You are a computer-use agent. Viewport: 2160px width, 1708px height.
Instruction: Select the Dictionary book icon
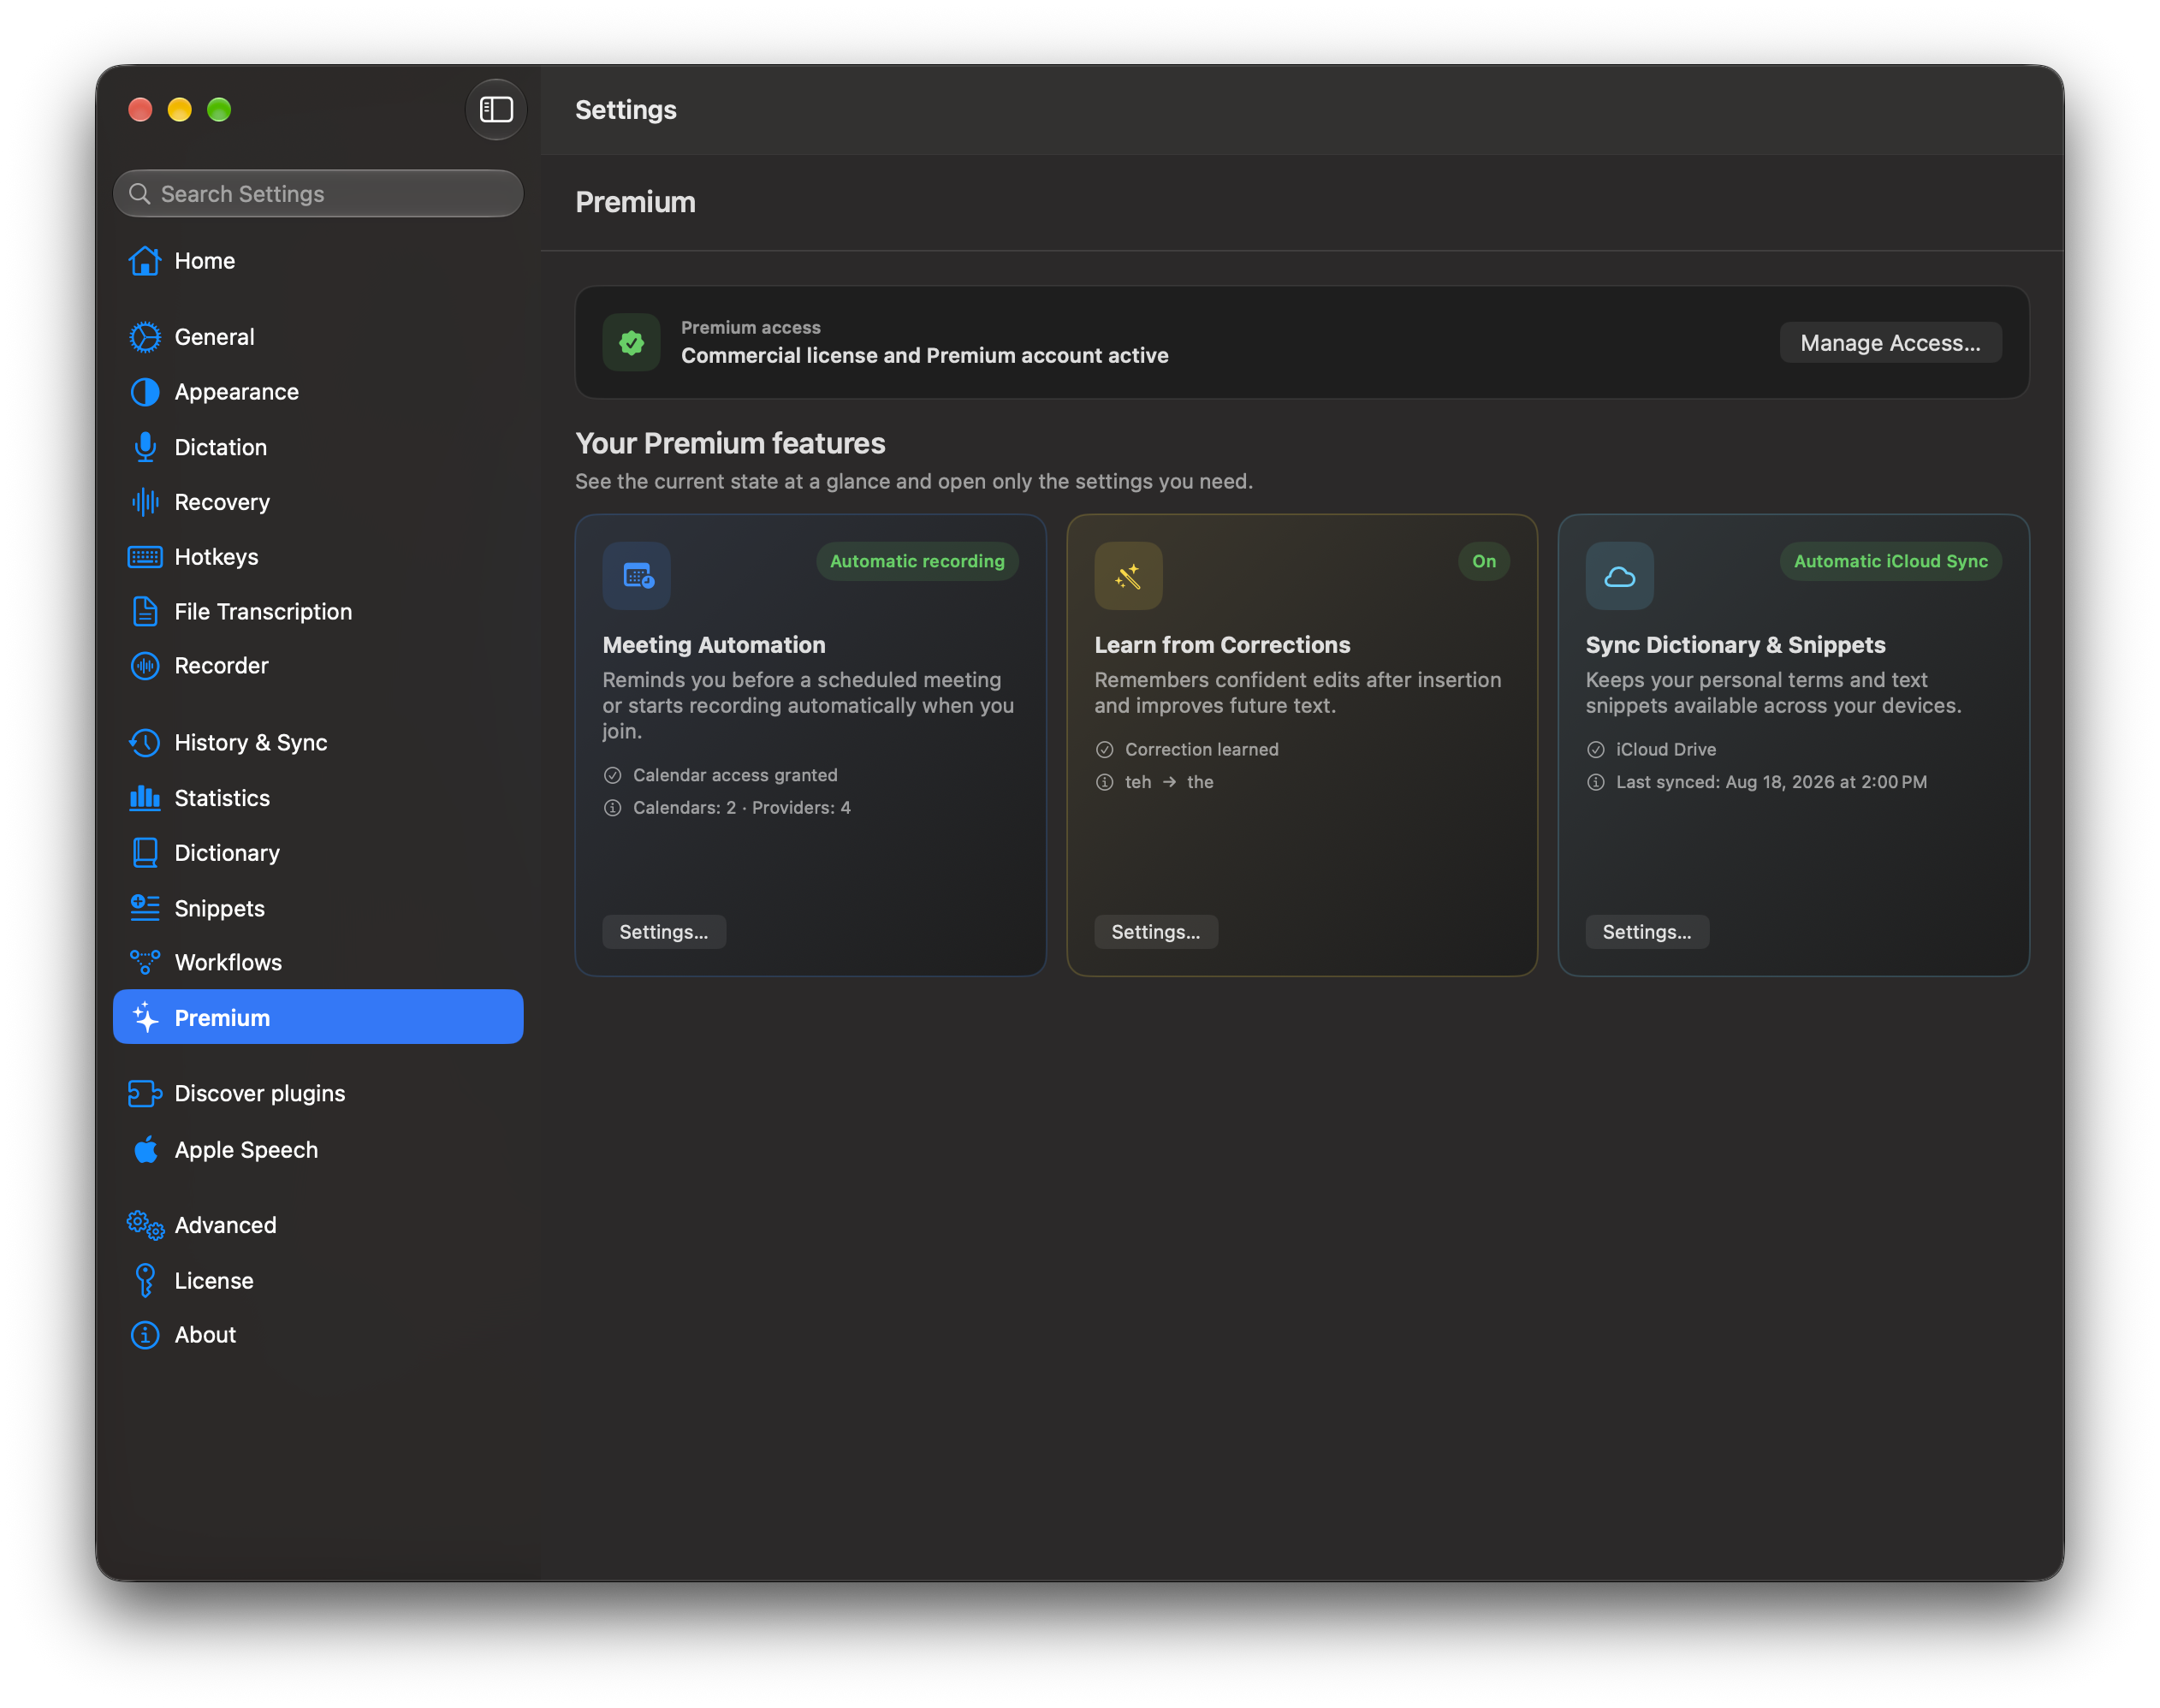coord(145,853)
